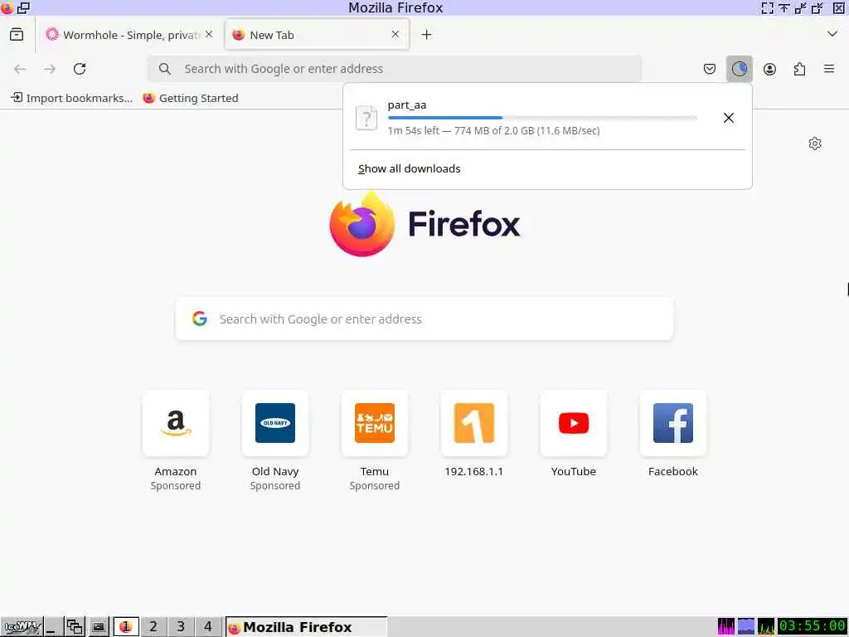Click the Google G icon in search box
The width and height of the screenshot is (849, 637).
[x=200, y=318]
